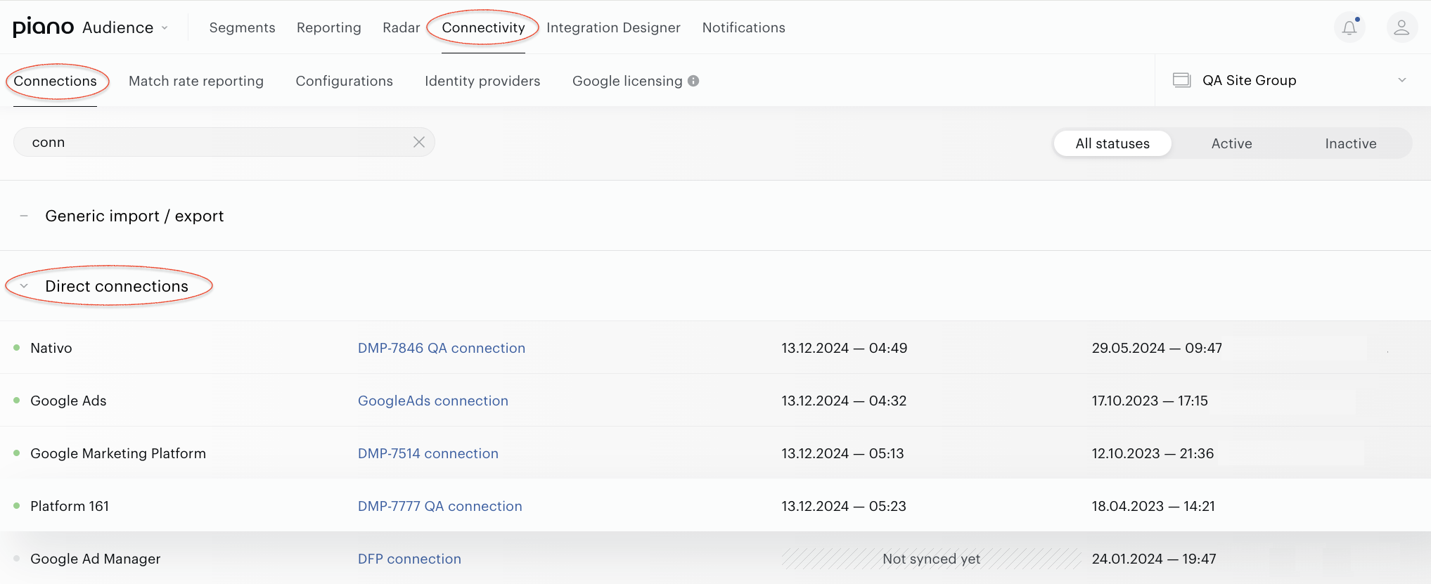Click the Platform 161 row name

(70, 506)
